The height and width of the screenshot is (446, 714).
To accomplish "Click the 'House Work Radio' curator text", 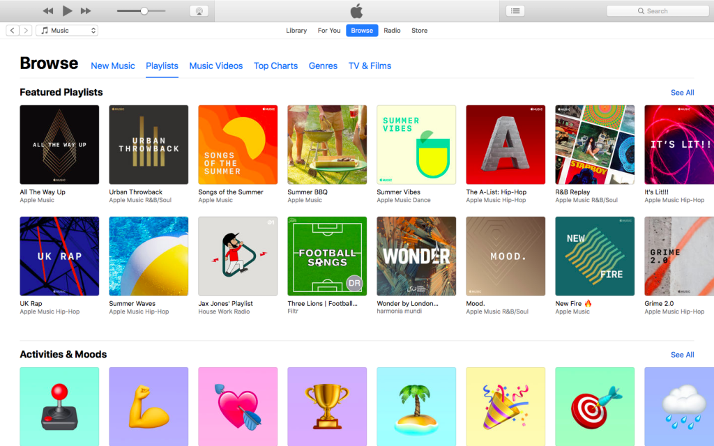I will tap(224, 312).
